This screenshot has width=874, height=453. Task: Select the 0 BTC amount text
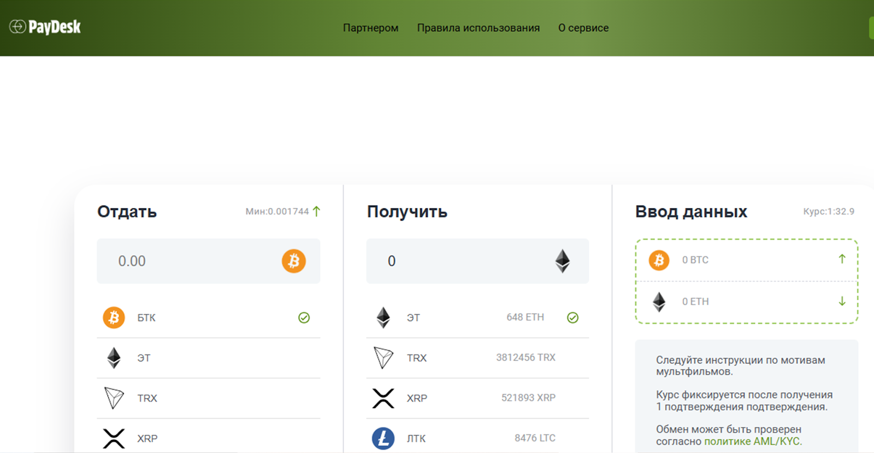pyautogui.click(x=695, y=260)
